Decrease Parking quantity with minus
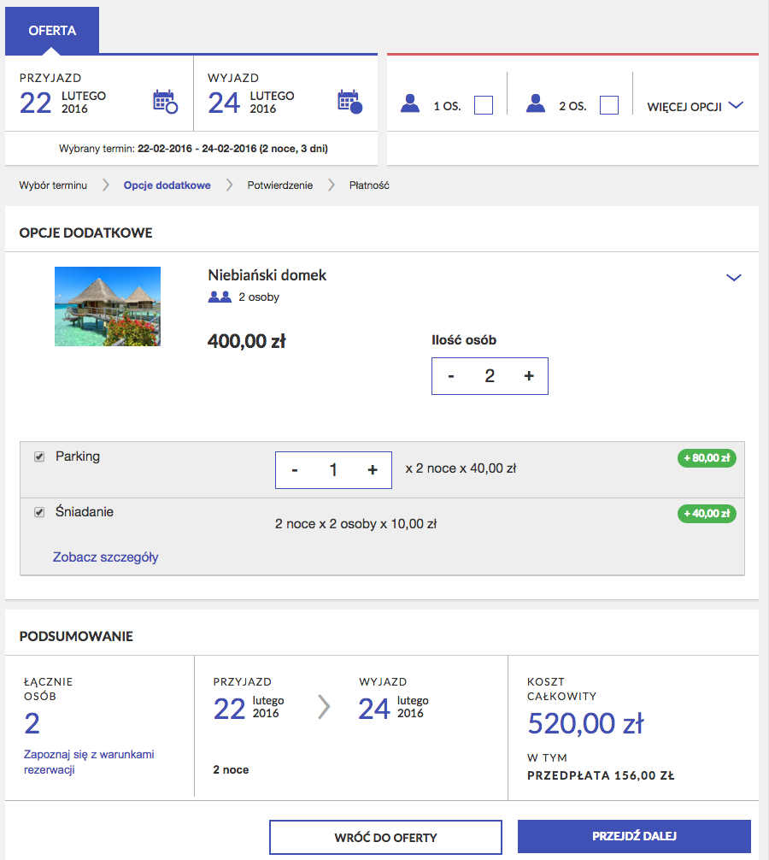The image size is (769, 860). (295, 470)
